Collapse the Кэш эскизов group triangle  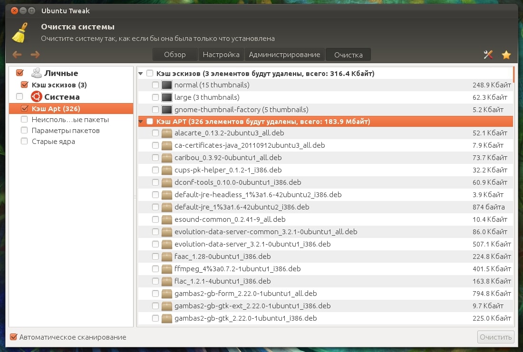coord(141,73)
